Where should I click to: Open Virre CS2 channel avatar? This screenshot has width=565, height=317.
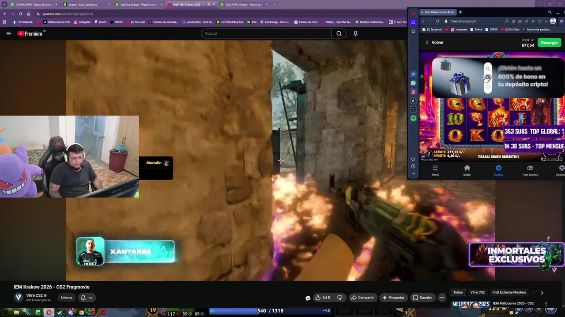click(x=19, y=297)
